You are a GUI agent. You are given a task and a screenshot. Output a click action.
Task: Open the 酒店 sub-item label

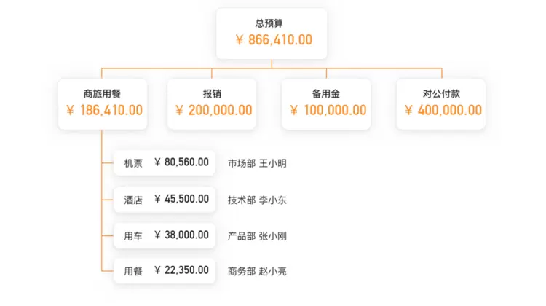click(133, 200)
